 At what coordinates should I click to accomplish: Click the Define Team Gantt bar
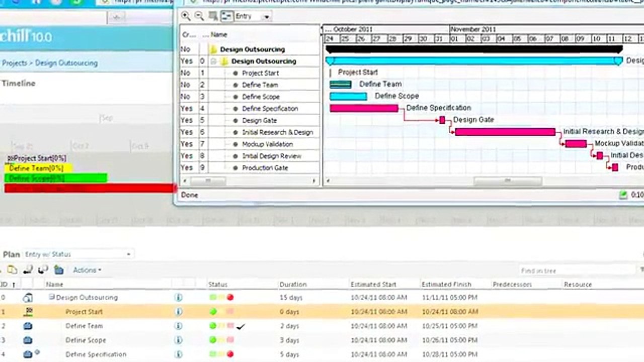coord(341,84)
